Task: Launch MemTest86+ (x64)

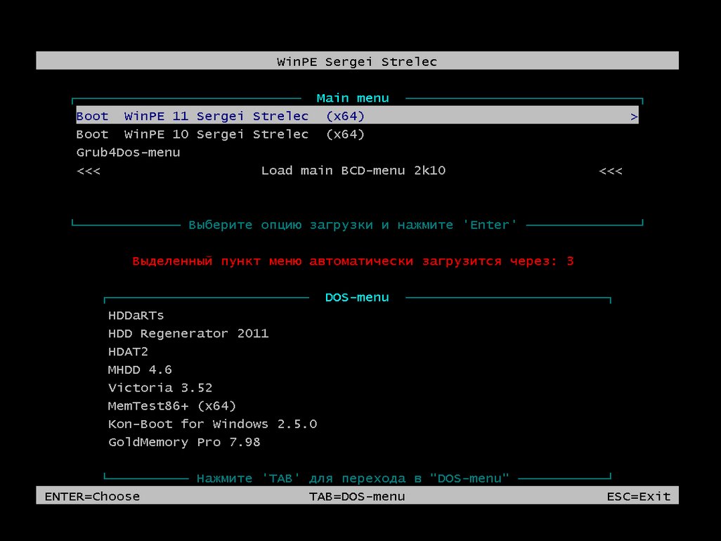Action: pos(172,406)
